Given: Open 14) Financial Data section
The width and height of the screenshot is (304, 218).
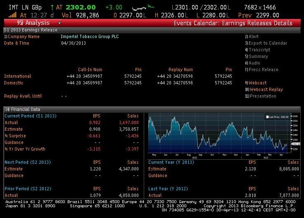Looking at the screenshot, I should (22, 109).
